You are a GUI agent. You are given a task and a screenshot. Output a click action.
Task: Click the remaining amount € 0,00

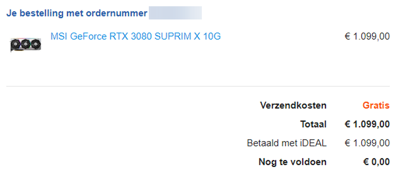coord(376,162)
